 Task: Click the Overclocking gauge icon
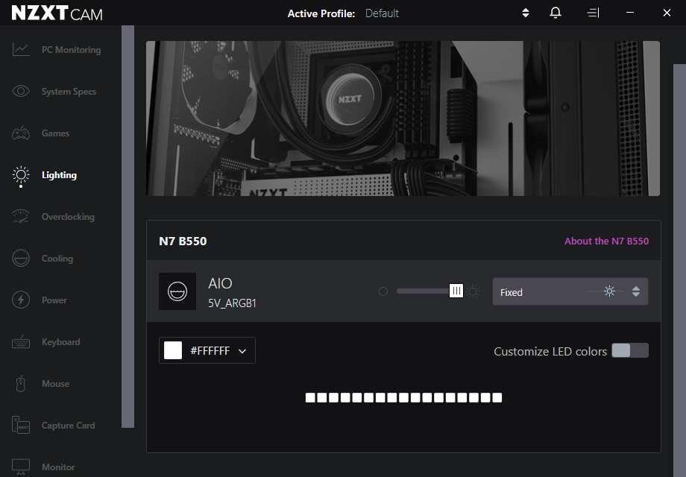click(x=21, y=217)
